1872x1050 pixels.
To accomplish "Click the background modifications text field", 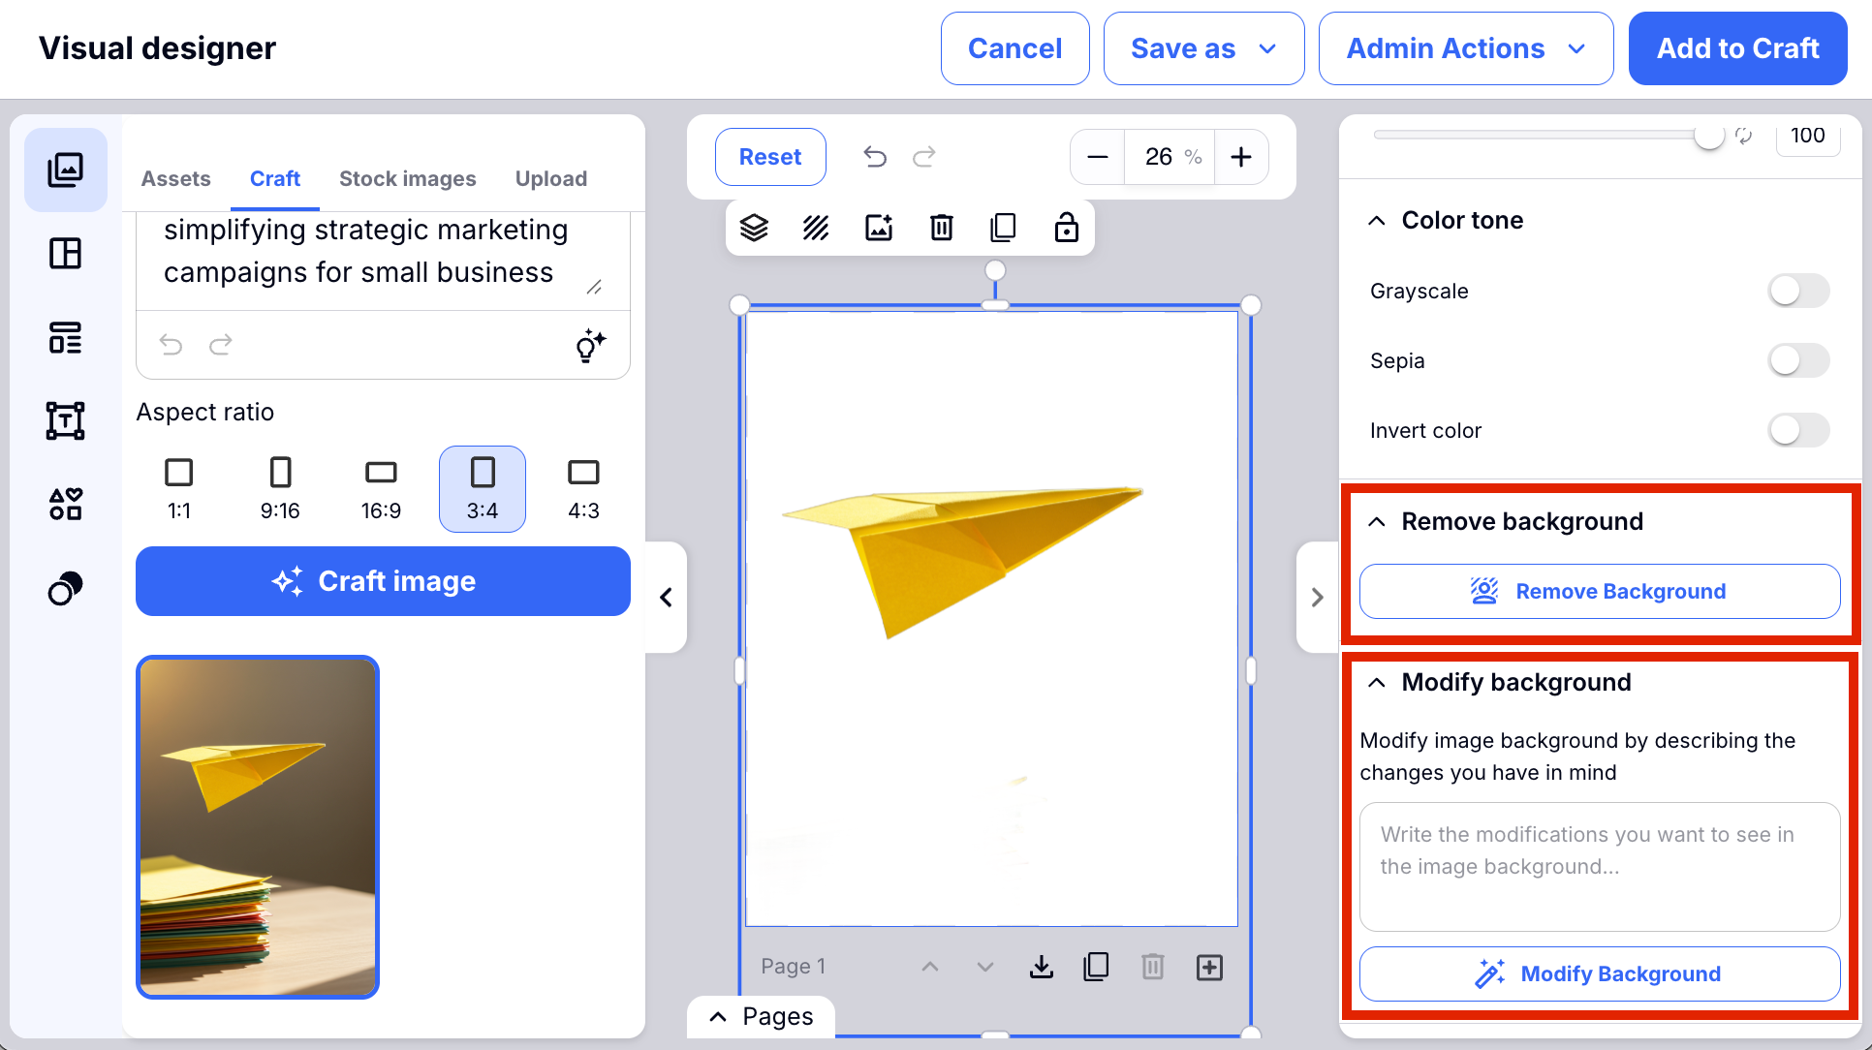I will [x=1599, y=866].
